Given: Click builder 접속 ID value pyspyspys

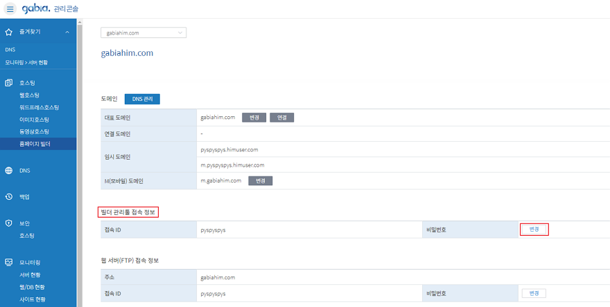Looking at the screenshot, I should coord(214,230).
